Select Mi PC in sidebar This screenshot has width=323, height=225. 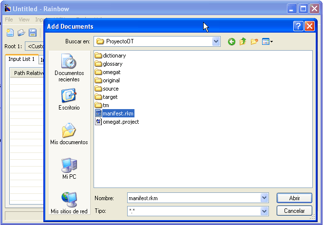(69, 169)
